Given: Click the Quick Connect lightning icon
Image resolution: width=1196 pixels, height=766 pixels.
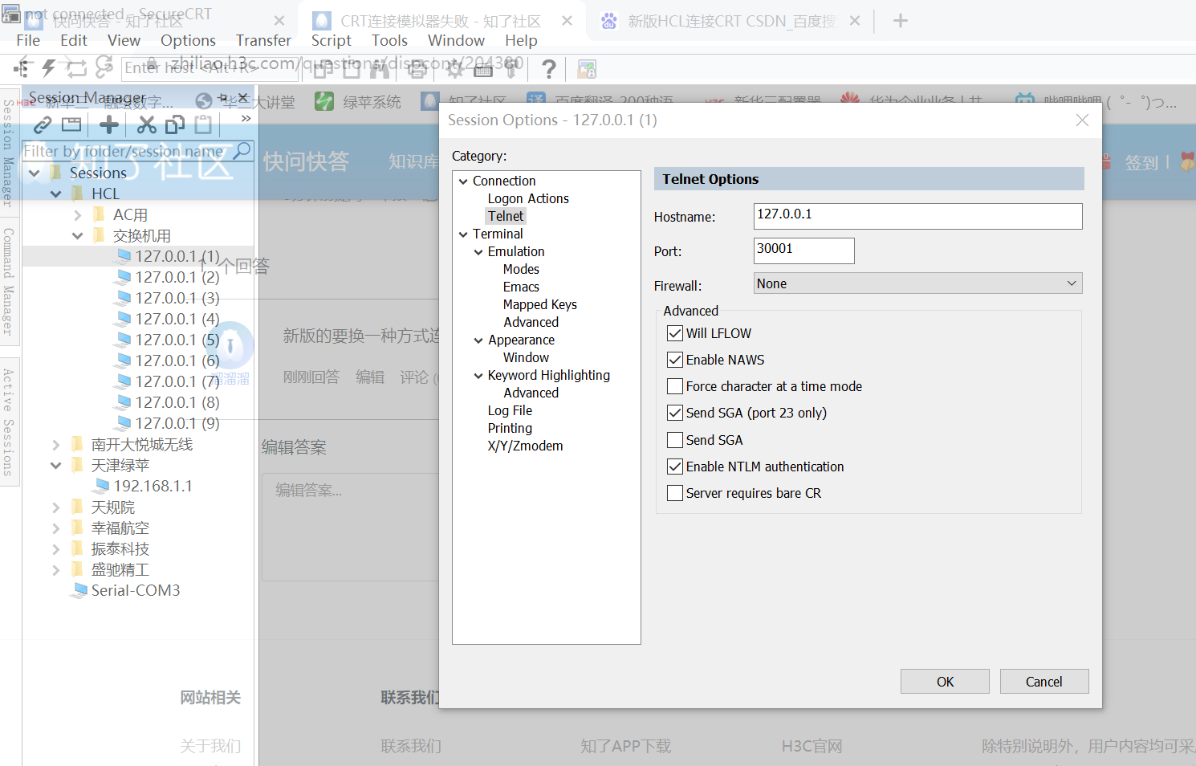Looking at the screenshot, I should point(49,68).
